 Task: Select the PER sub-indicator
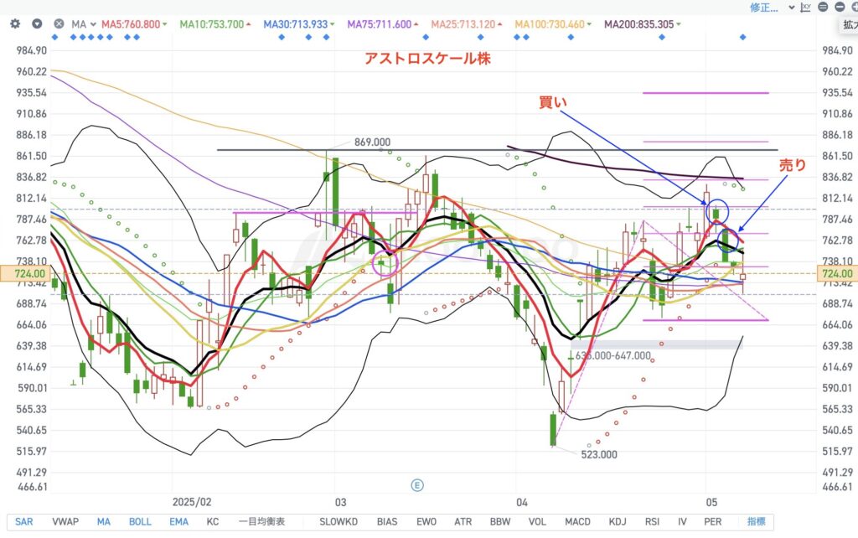click(x=712, y=521)
